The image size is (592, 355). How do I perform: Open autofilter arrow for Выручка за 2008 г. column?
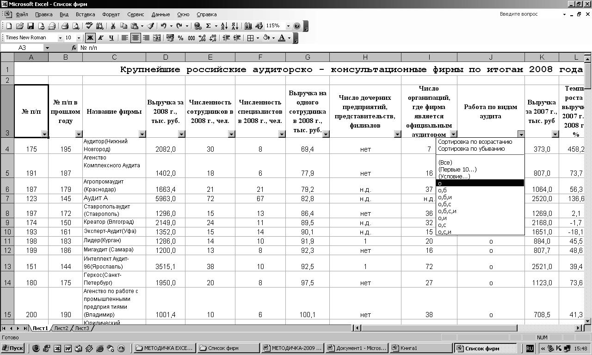click(181, 134)
